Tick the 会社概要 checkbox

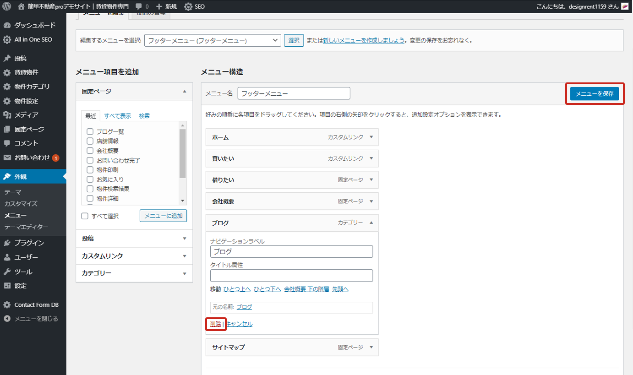point(90,151)
